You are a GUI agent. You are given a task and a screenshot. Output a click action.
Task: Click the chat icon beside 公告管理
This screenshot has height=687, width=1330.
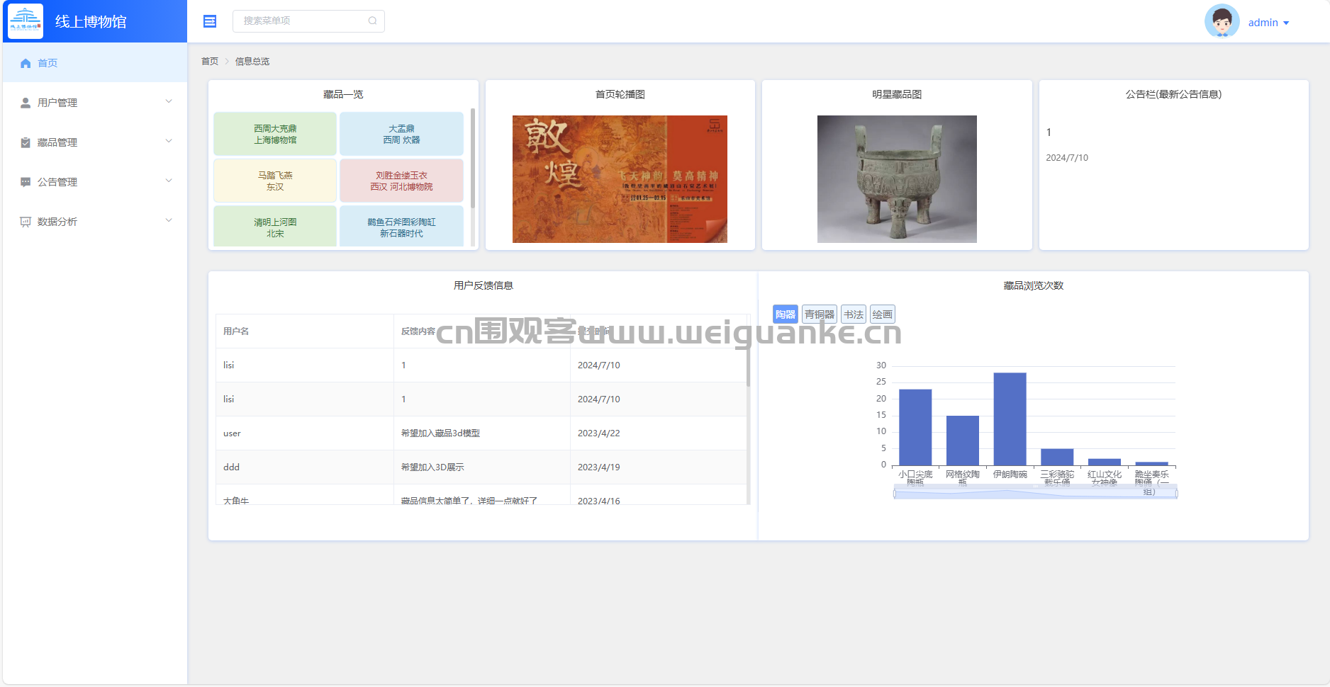tap(26, 182)
